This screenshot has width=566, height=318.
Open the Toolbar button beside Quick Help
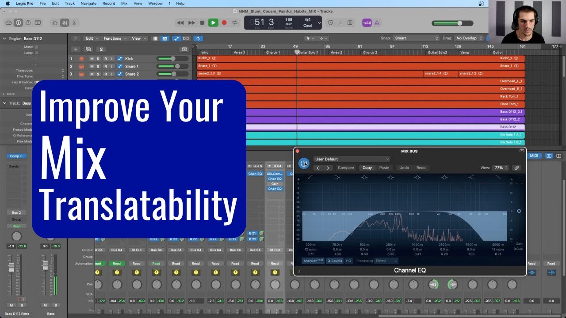pos(38,23)
